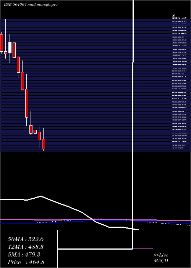Click the last red candlestick at chart bottom
The width and height of the screenshot is (191, 268).
point(44,144)
